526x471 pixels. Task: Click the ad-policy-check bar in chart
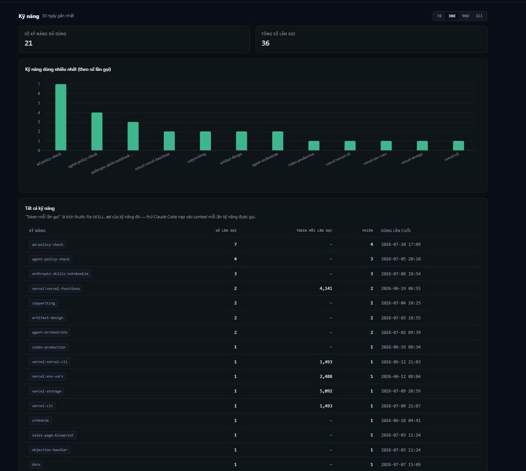click(60, 117)
